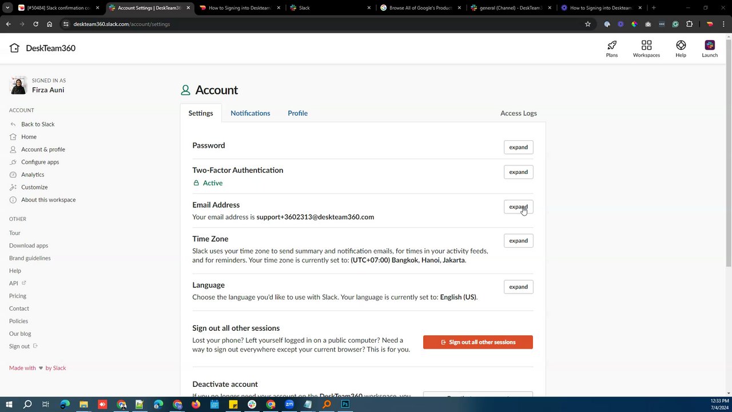Open Configure apps in sidebar
This screenshot has width=732, height=412.
pyautogui.click(x=40, y=162)
